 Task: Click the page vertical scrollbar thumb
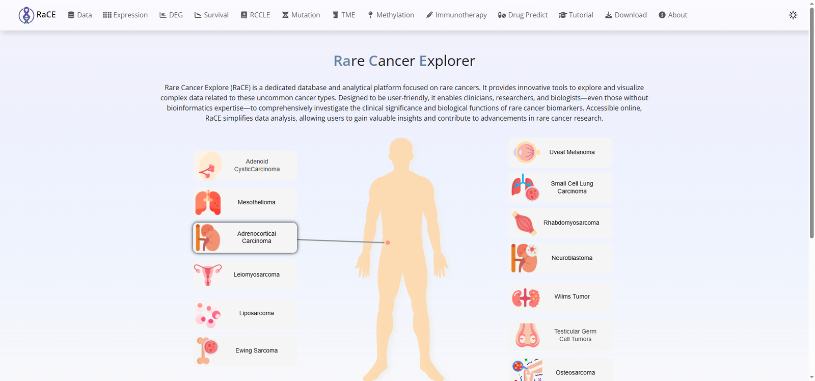pos(812,122)
